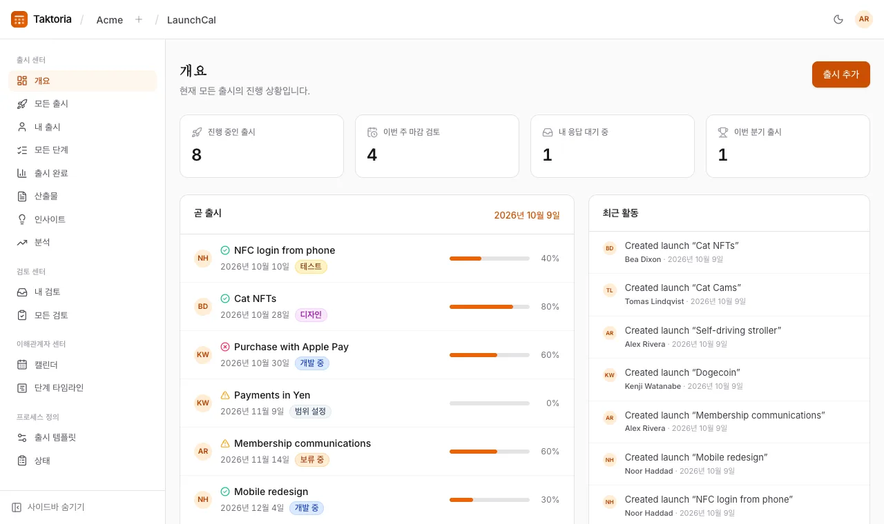Click warning icon for Payments in Yen

(225, 395)
